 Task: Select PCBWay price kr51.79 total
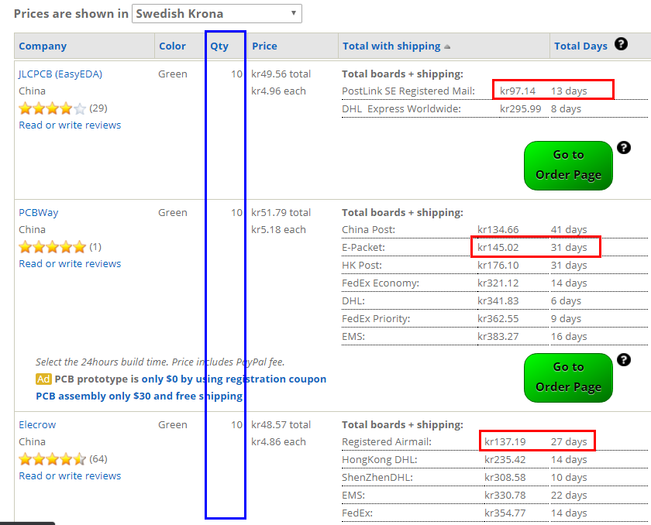(281, 213)
